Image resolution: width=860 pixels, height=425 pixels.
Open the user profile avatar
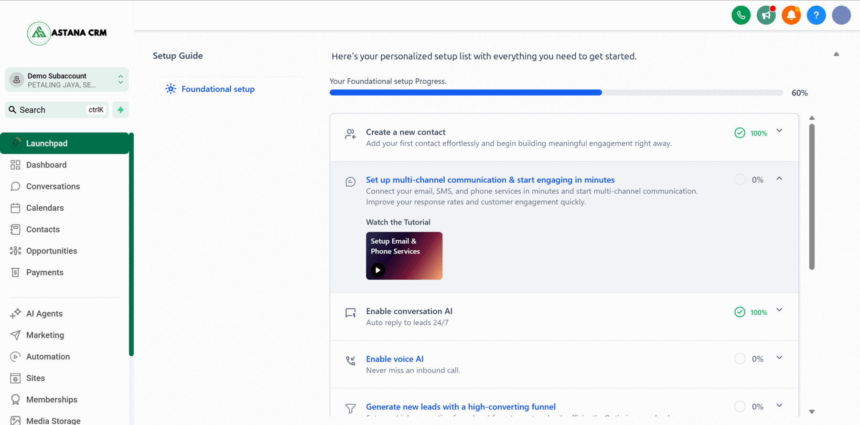841,15
